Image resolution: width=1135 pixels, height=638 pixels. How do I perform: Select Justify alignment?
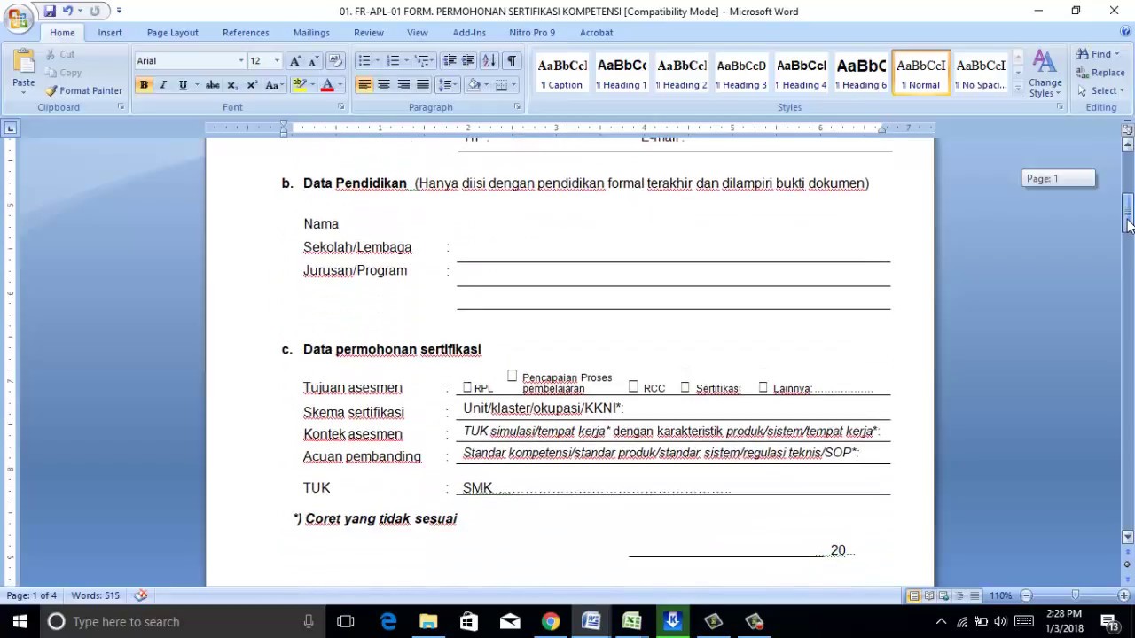tap(423, 85)
